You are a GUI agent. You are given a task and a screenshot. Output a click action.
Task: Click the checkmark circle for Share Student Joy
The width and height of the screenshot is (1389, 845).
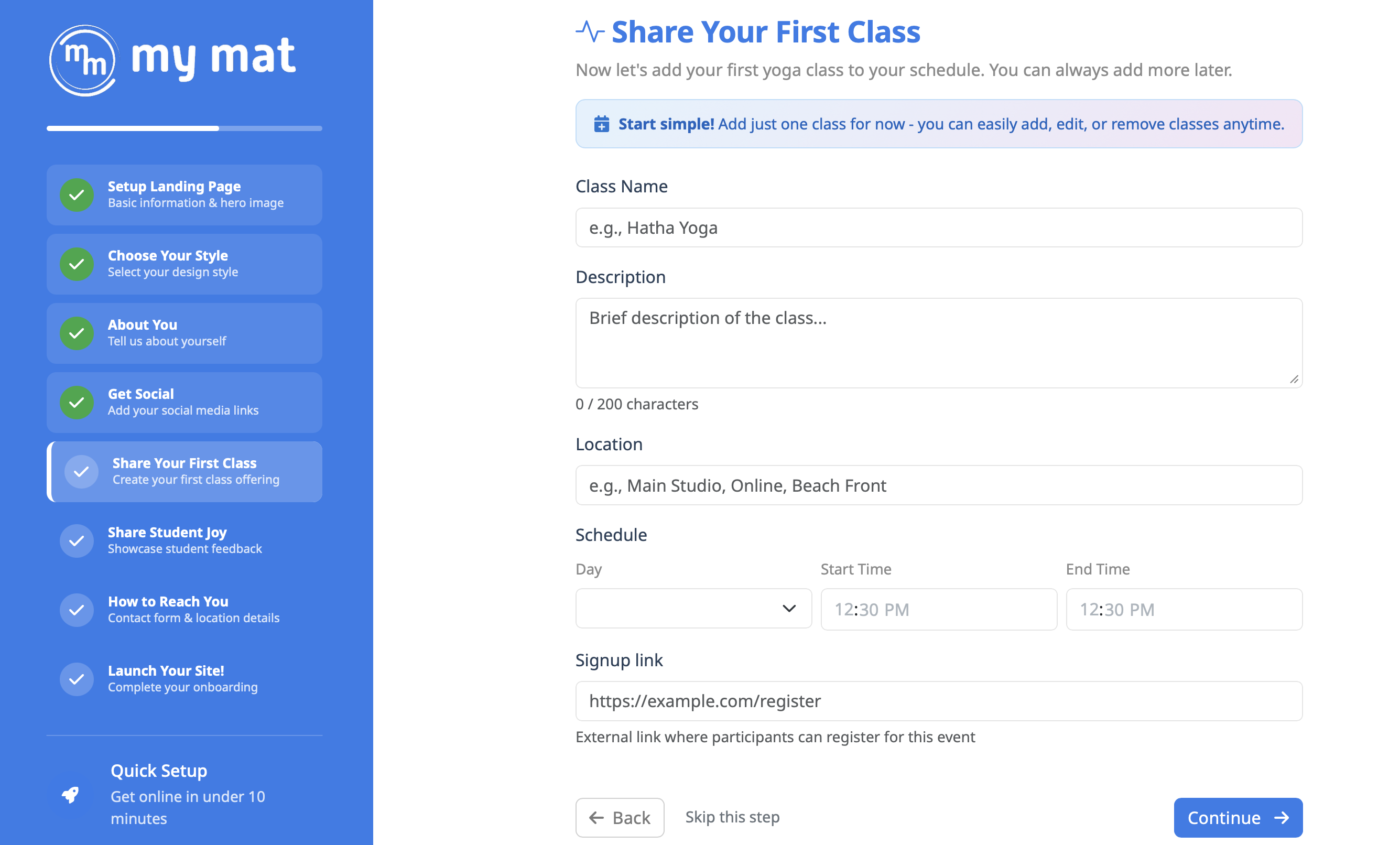77,541
